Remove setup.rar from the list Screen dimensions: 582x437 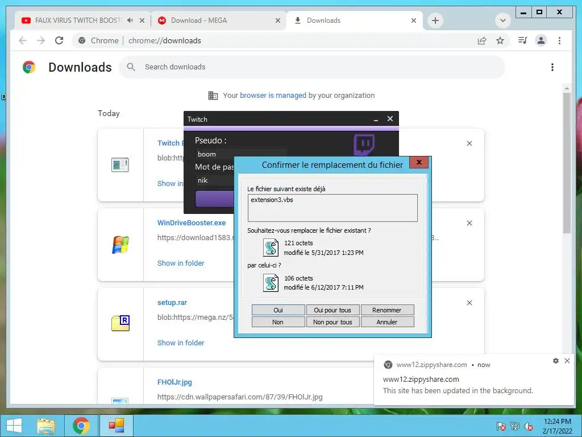469,303
